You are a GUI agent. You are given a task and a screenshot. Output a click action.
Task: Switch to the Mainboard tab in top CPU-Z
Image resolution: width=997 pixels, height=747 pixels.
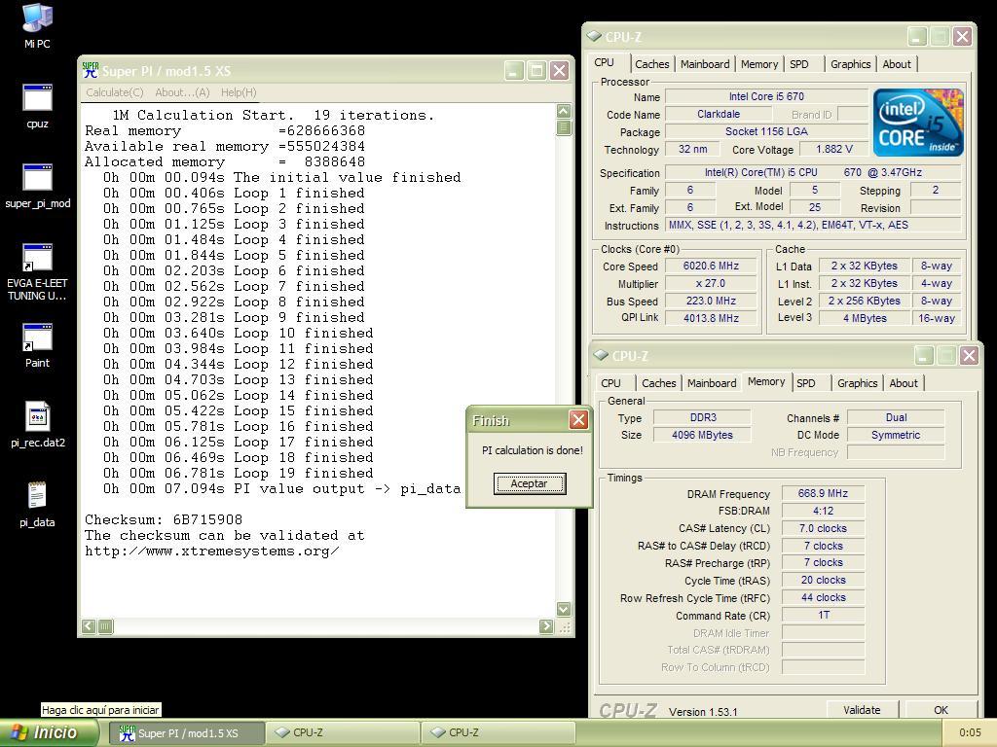705,64
